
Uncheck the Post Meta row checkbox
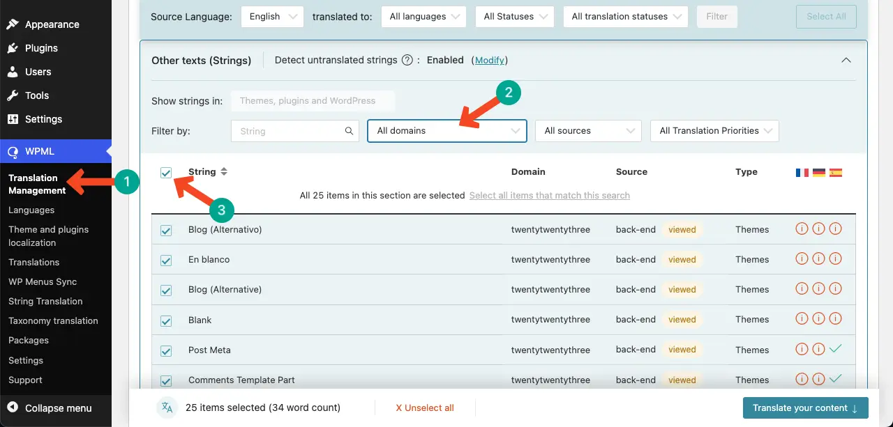tap(166, 351)
